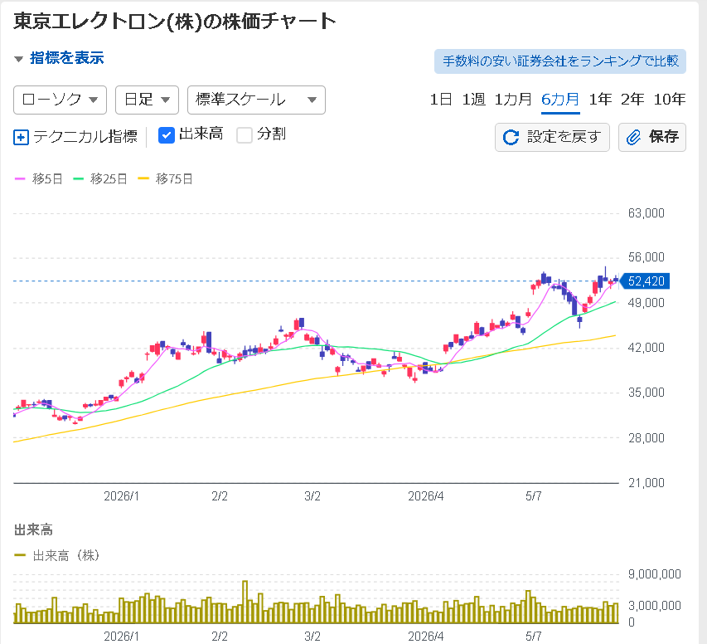Click the 63,000 price axis label
The height and width of the screenshot is (644, 707).
click(646, 213)
